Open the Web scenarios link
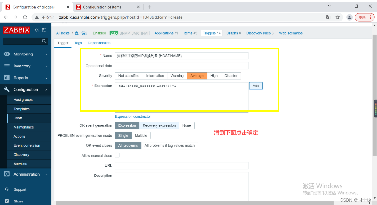The width and height of the screenshot is (377, 205). coord(291,33)
